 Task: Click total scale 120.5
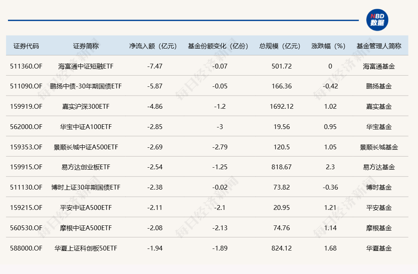point(281,147)
